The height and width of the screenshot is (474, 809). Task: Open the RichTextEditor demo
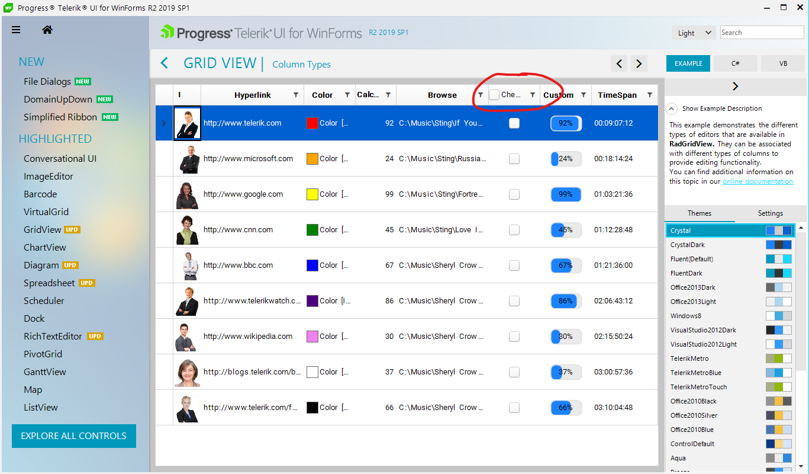[x=53, y=337]
